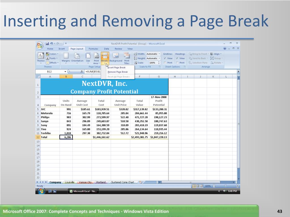
Task: Open the Print Area icon
Action: pyautogui.click(x=96, y=56)
